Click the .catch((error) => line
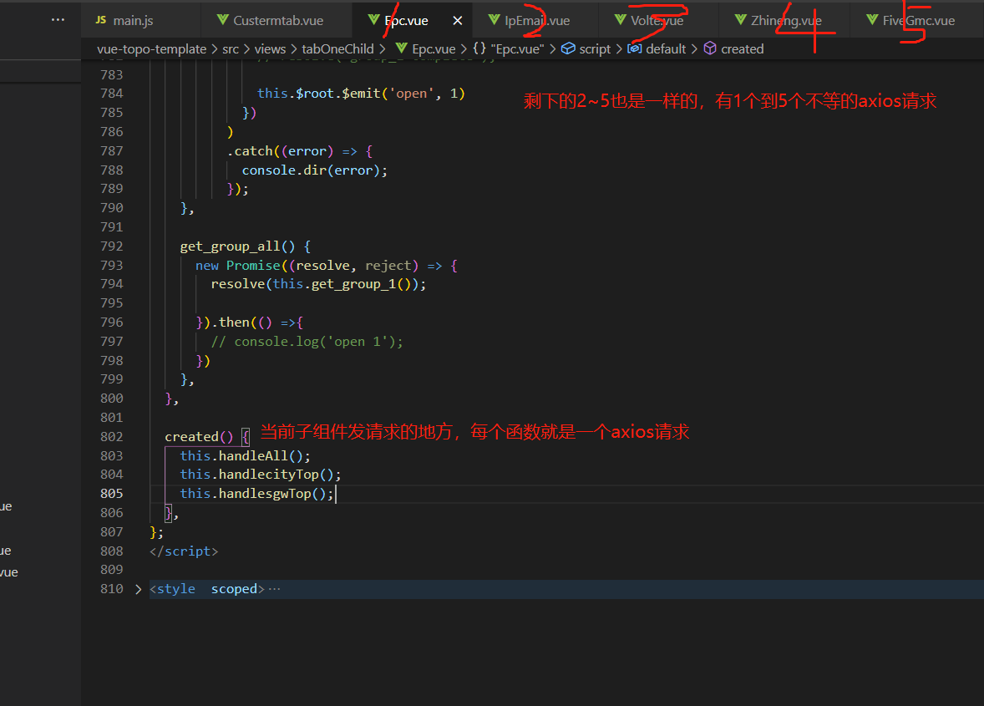The width and height of the screenshot is (984, 706). point(300,151)
